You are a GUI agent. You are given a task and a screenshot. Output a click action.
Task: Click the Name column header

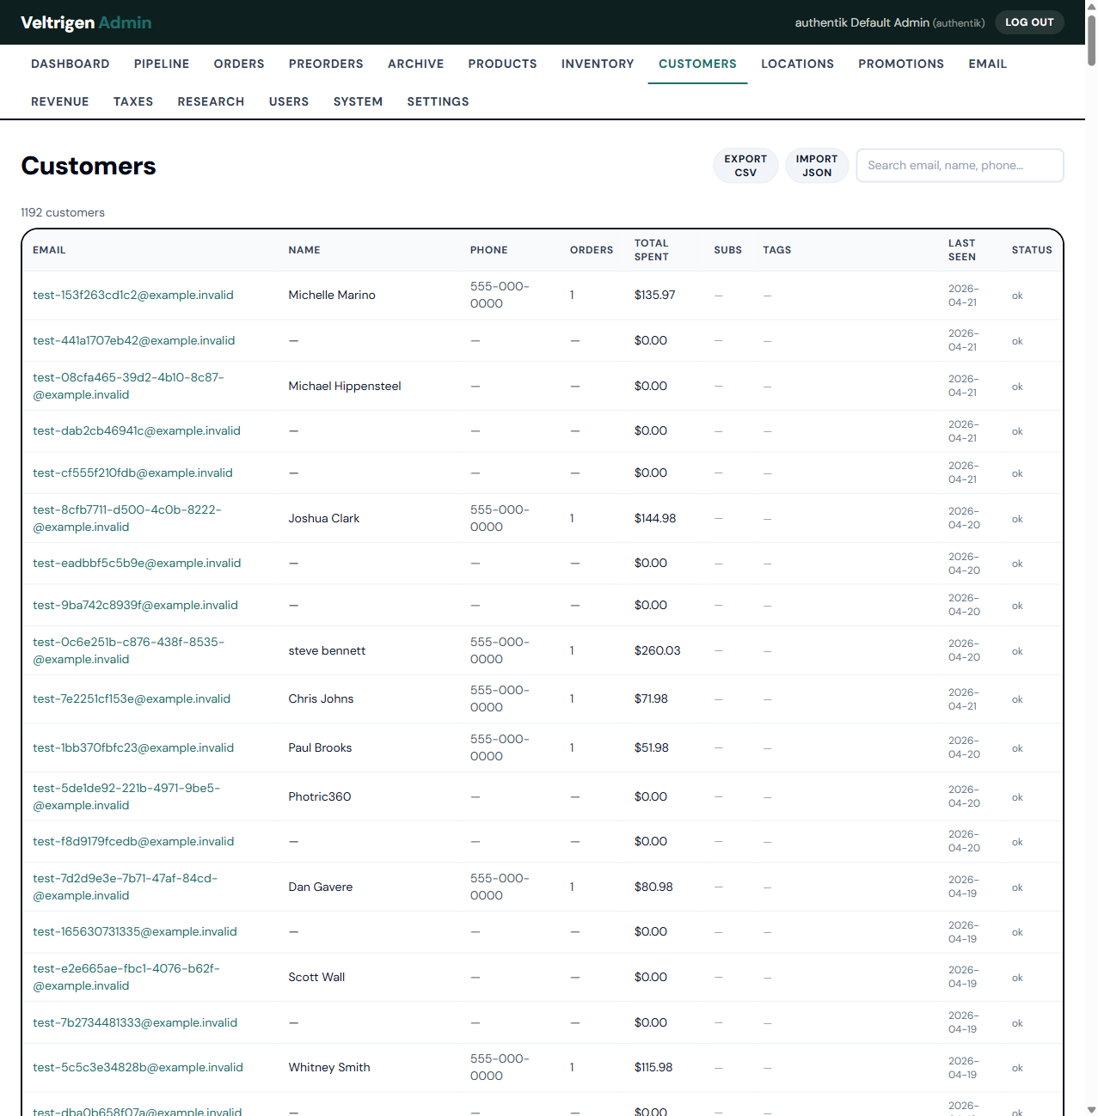point(304,250)
